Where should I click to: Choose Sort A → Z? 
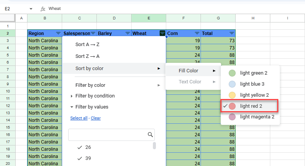pos(87,45)
